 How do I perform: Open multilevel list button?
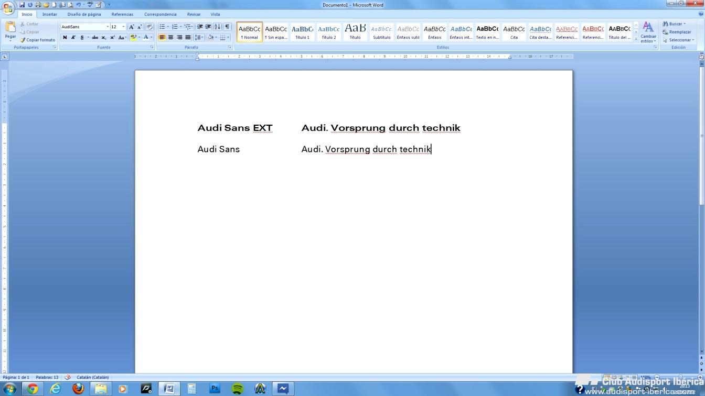[x=188, y=27]
